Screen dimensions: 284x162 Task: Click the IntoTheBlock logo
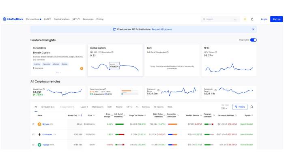[13, 19]
